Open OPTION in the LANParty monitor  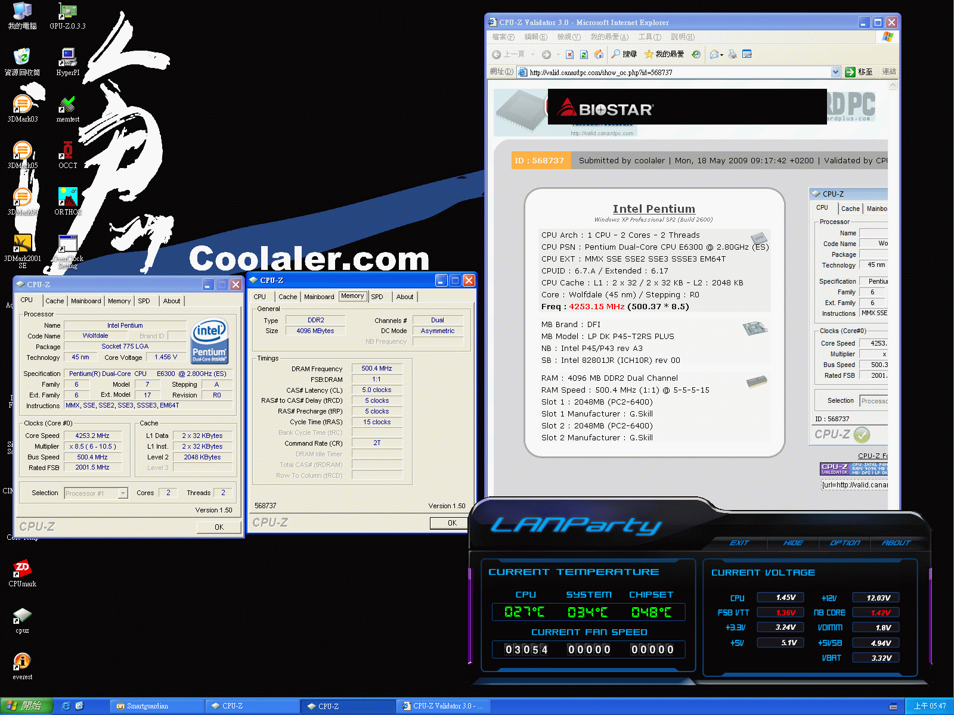[x=845, y=543]
